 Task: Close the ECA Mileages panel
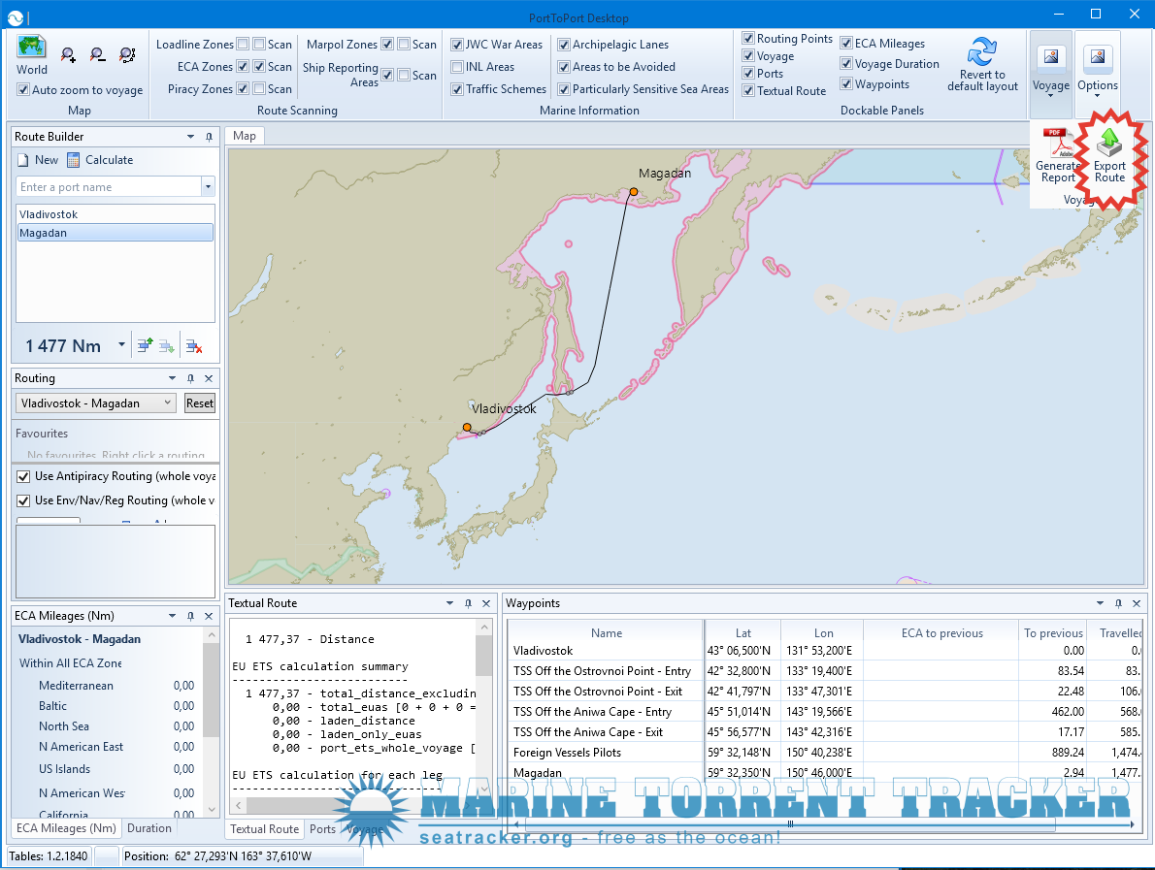point(209,616)
